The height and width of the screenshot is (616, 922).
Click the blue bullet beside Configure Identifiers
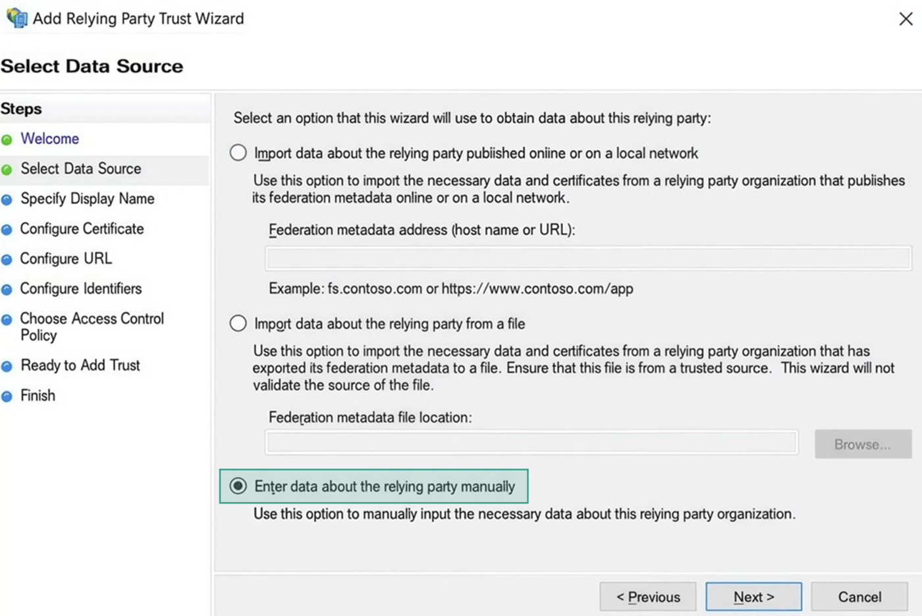click(7, 290)
